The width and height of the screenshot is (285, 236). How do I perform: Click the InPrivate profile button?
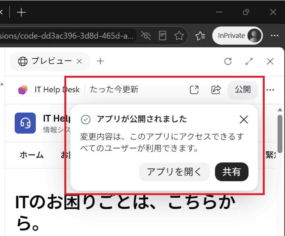tap(237, 36)
